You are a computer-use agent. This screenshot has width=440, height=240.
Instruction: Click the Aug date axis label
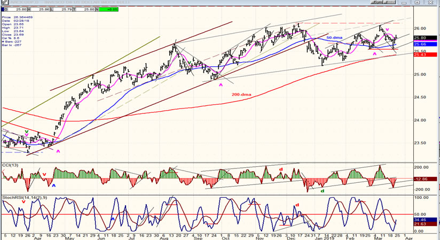pos(164,238)
